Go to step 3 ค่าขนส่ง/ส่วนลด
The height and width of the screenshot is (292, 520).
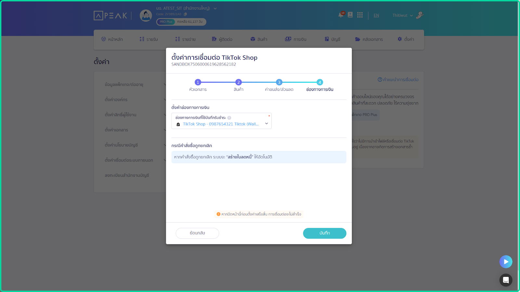[279, 82]
